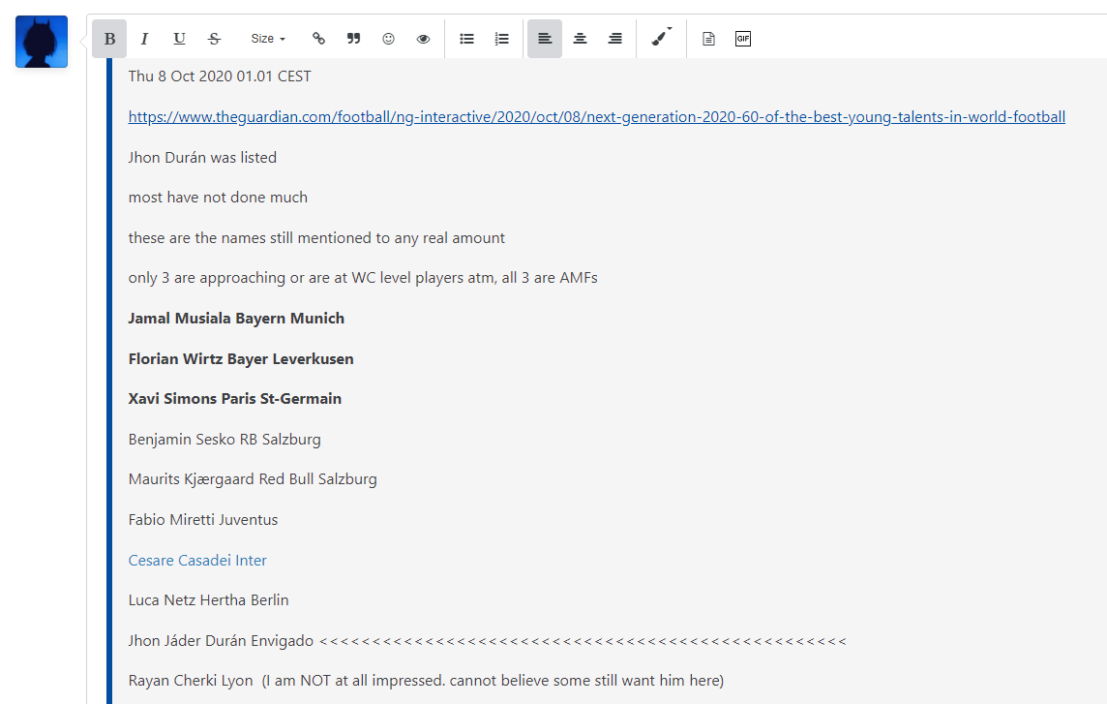
Task: Click the document page icon
Action: point(709,39)
